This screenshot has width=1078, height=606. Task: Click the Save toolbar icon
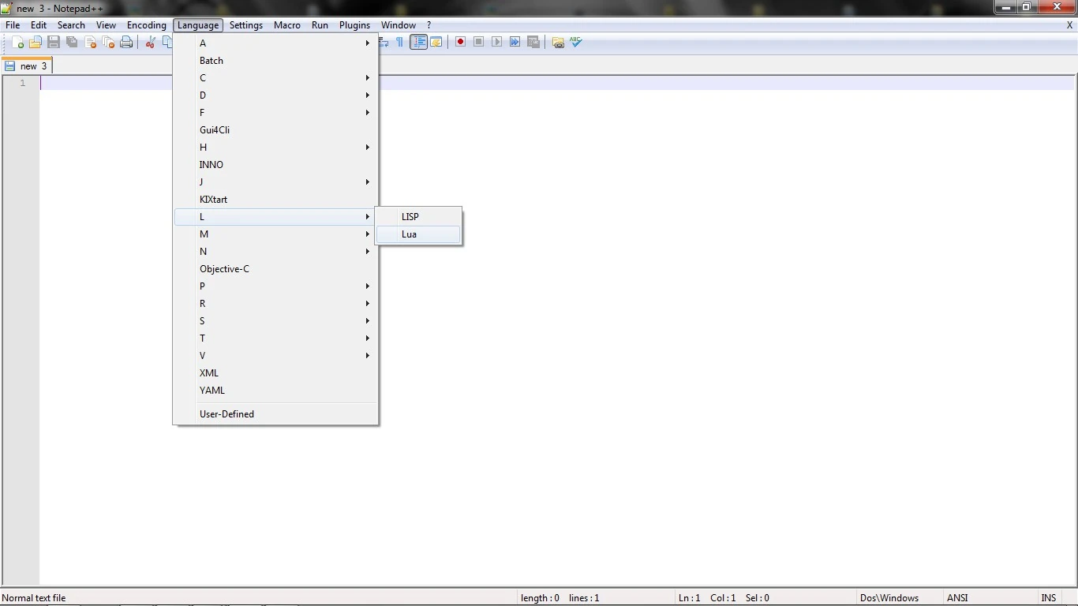point(54,43)
